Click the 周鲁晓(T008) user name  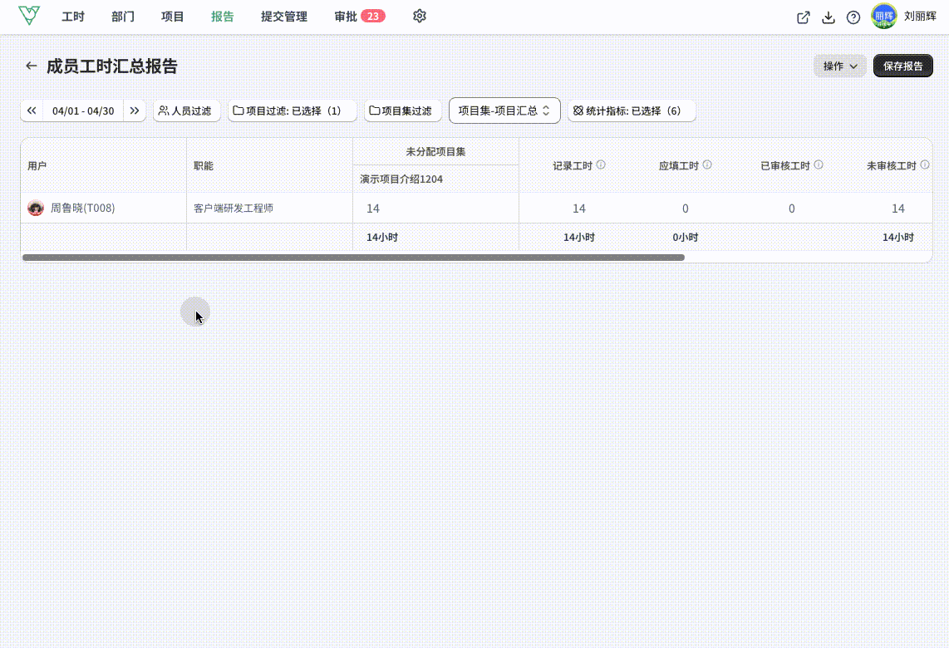coord(83,209)
